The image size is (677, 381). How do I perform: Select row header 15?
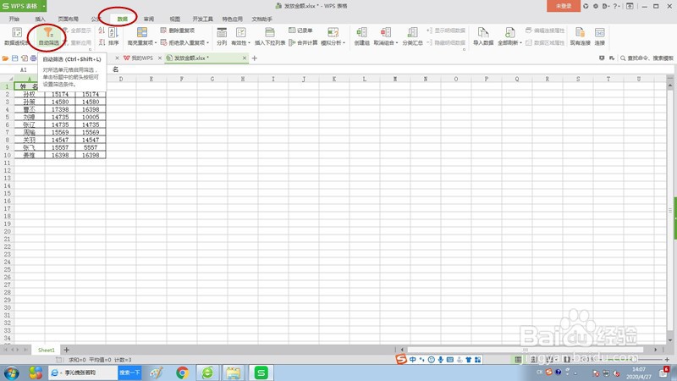pyautogui.click(x=7, y=193)
